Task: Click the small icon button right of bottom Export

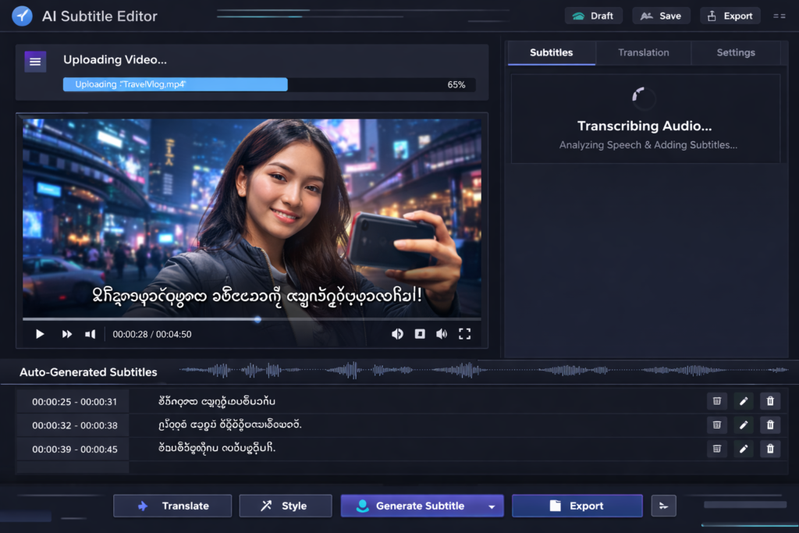Action: [x=663, y=506]
